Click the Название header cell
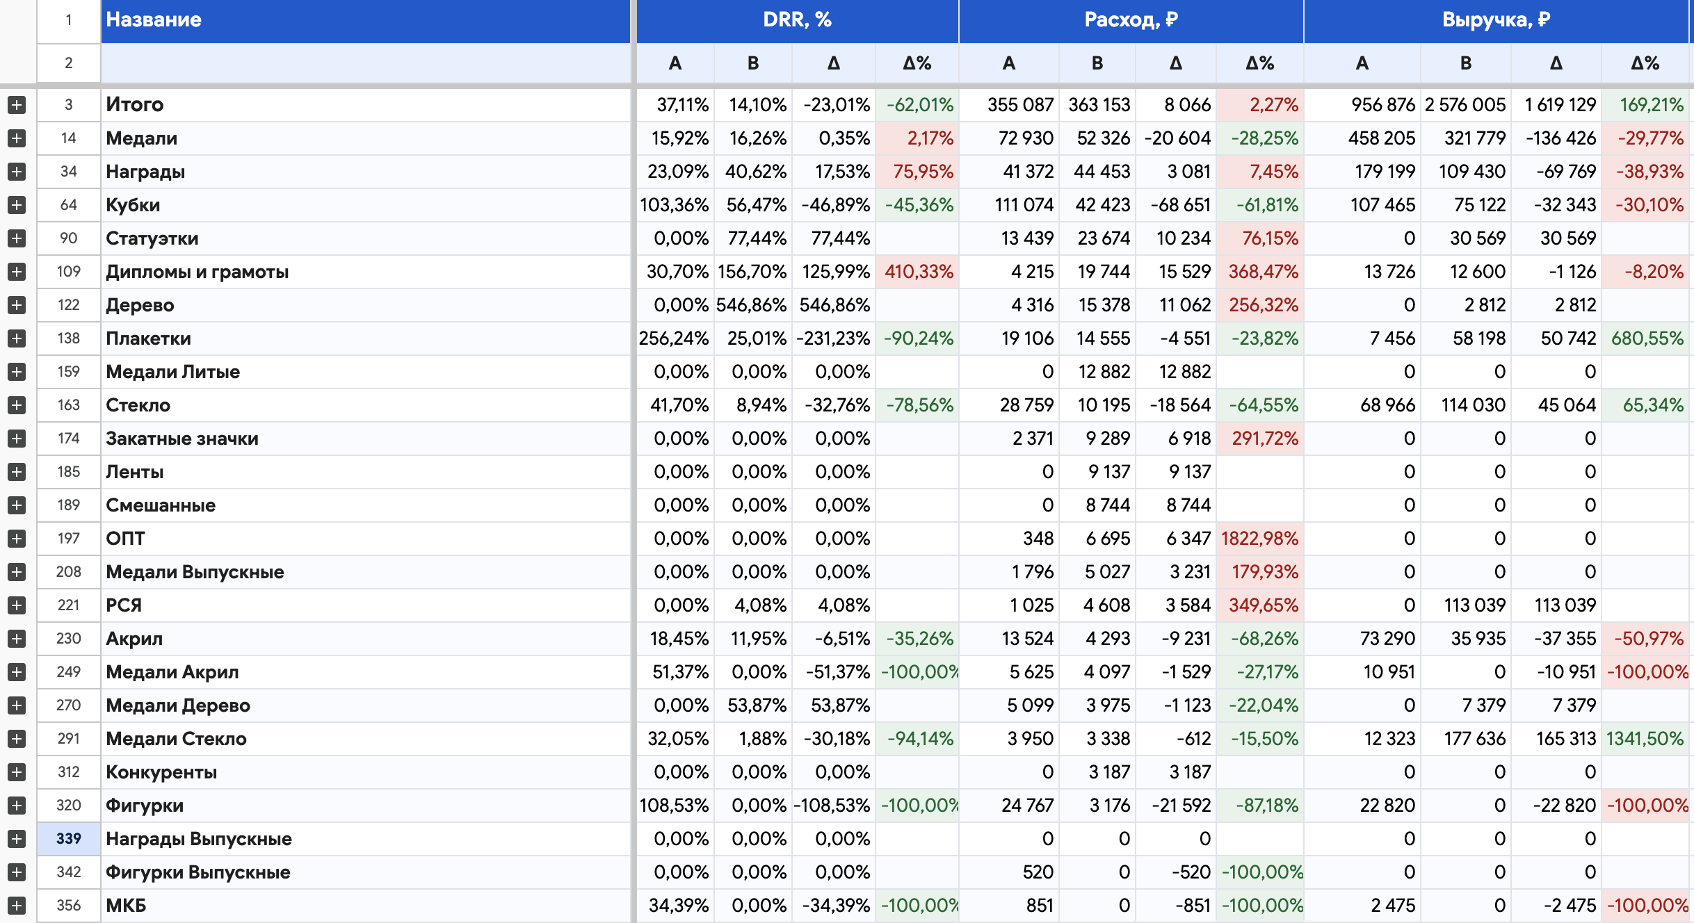The height and width of the screenshot is (923, 1694). click(x=365, y=20)
